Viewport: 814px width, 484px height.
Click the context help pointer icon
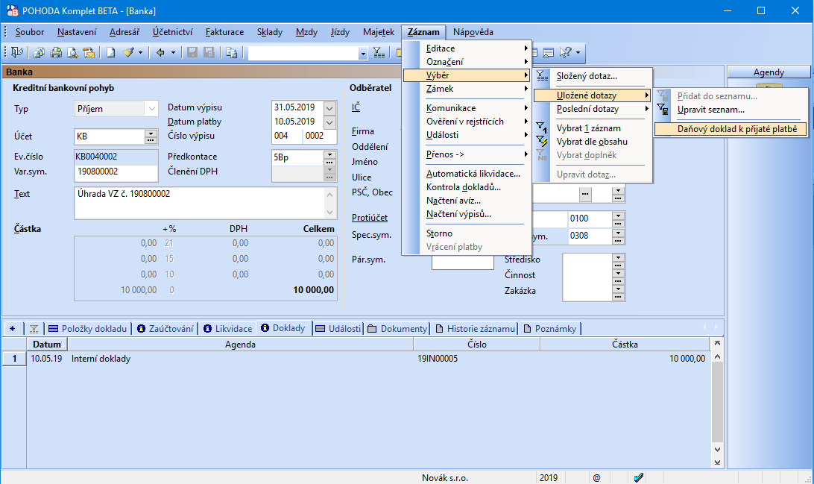pyautogui.click(x=565, y=52)
